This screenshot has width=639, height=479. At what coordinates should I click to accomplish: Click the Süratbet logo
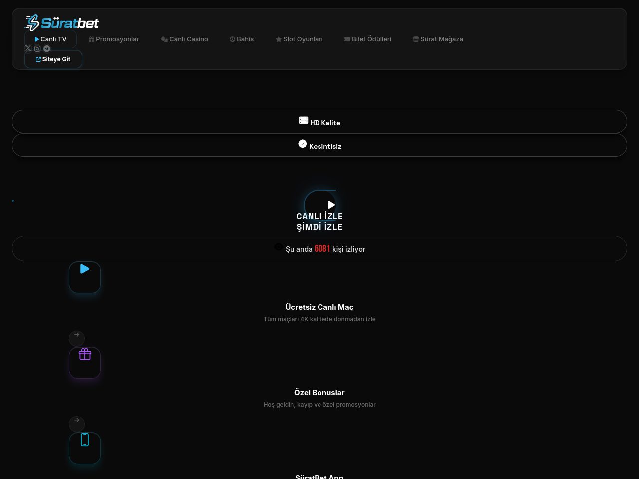pyautogui.click(x=62, y=23)
